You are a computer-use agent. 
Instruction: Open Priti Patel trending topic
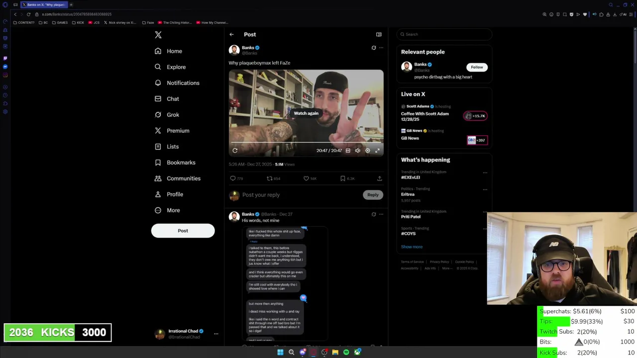pos(411,217)
